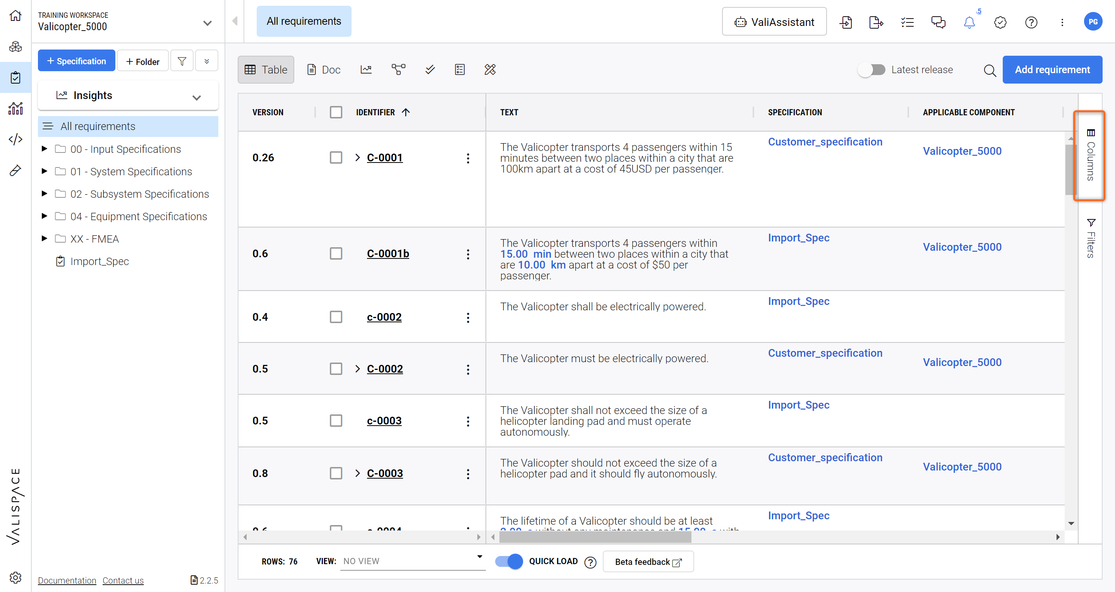Image resolution: width=1115 pixels, height=592 pixels.
Task: Open the scripting code module icon
Action: (15, 139)
